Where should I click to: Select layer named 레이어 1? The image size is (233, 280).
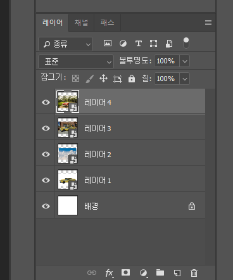coord(98,181)
